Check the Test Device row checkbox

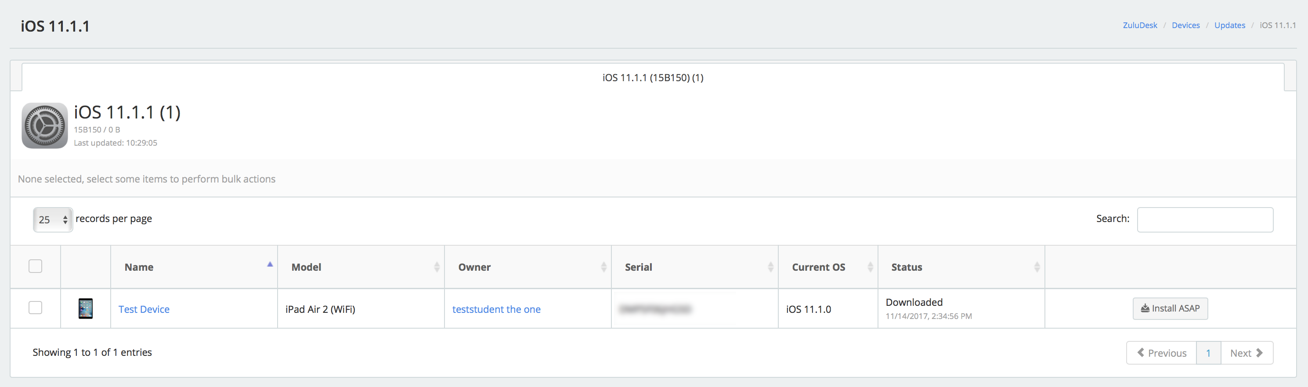point(36,308)
